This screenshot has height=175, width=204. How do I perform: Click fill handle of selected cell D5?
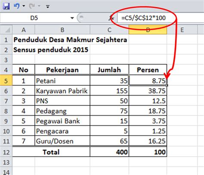(x=167, y=85)
